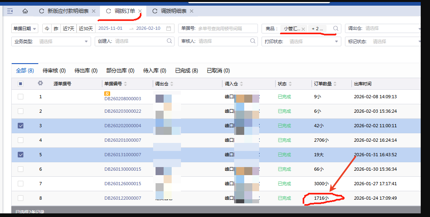Open the 单据日期 dropdown
This screenshot has width=430, height=217.
click(25, 29)
